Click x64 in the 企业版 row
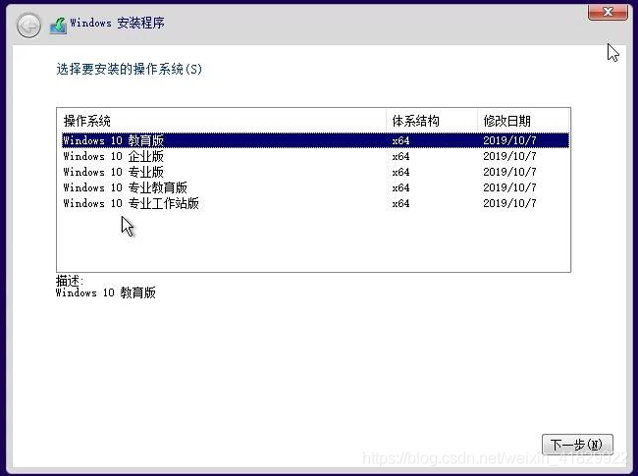This screenshot has width=638, height=476. click(x=400, y=156)
